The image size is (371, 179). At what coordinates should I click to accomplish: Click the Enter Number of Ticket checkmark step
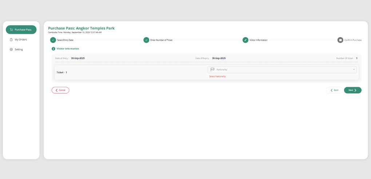tap(146, 40)
